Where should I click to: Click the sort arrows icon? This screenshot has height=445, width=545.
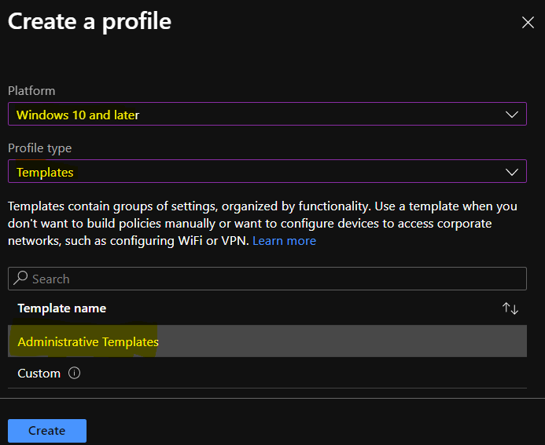point(510,308)
